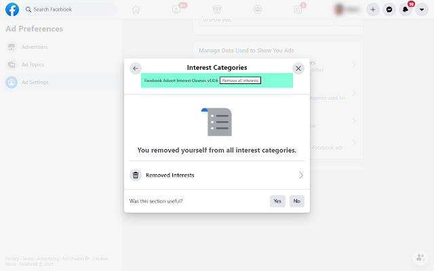Click the document list illustration
The height and width of the screenshot is (271, 434).
[x=217, y=122]
